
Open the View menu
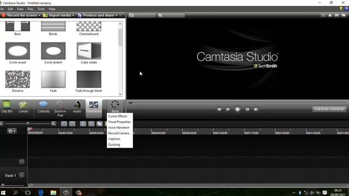tap(20, 9)
